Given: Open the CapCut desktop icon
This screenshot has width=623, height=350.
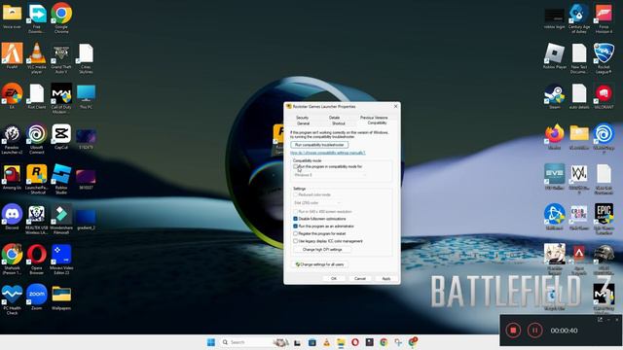Looking at the screenshot, I should point(61,136).
